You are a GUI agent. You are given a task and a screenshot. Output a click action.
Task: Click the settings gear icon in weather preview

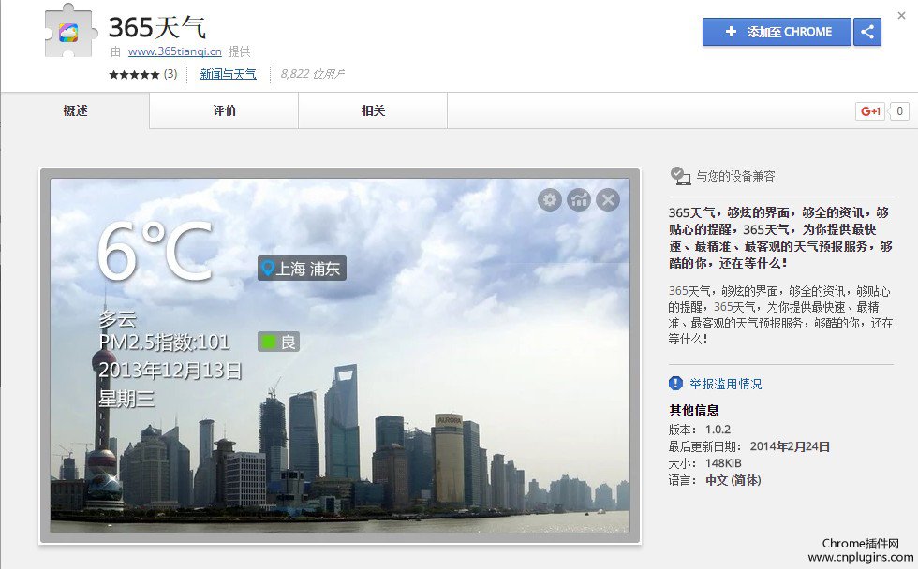coord(549,200)
